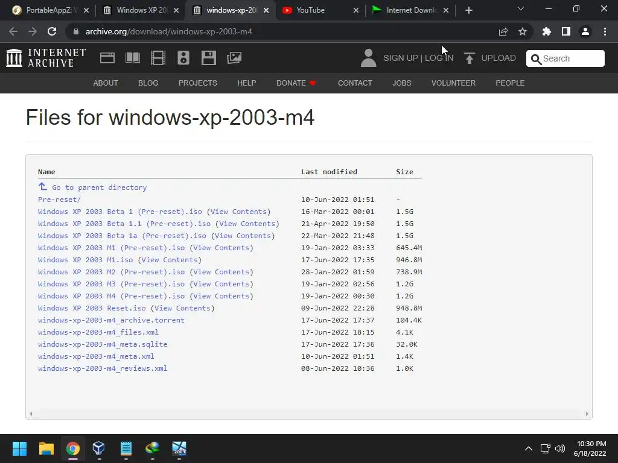Open ABOUT menu item
The width and height of the screenshot is (618, 463).
pyautogui.click(x=106, y=83)
